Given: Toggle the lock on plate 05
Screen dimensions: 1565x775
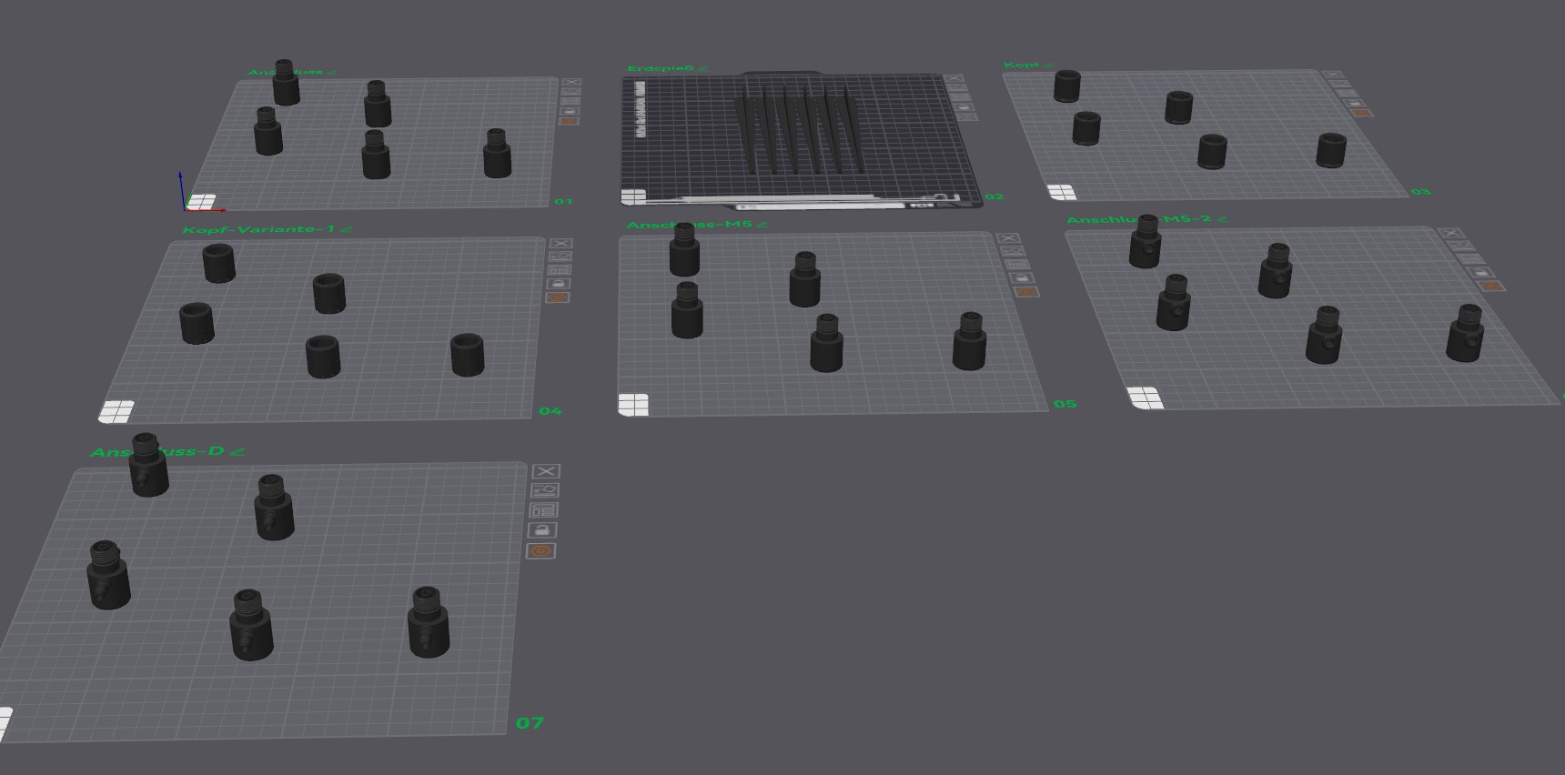Looking at the screenshot, I should click(1021, 277).
